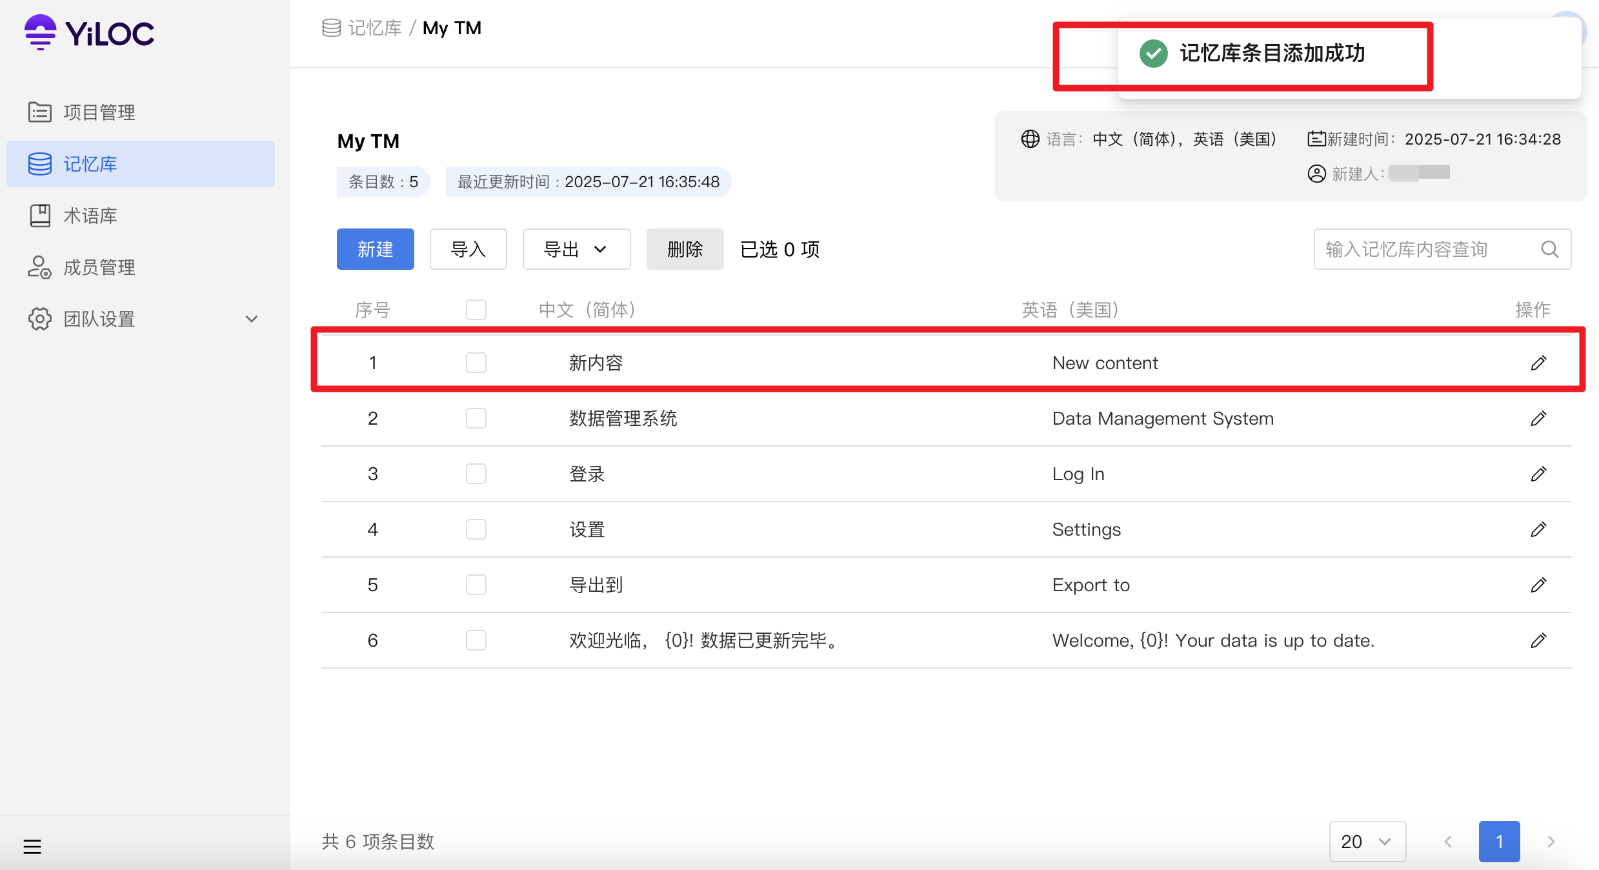Check the box for 新内容 row
This screenshot has width=1599, height=870.
click(x=476, y=363)
